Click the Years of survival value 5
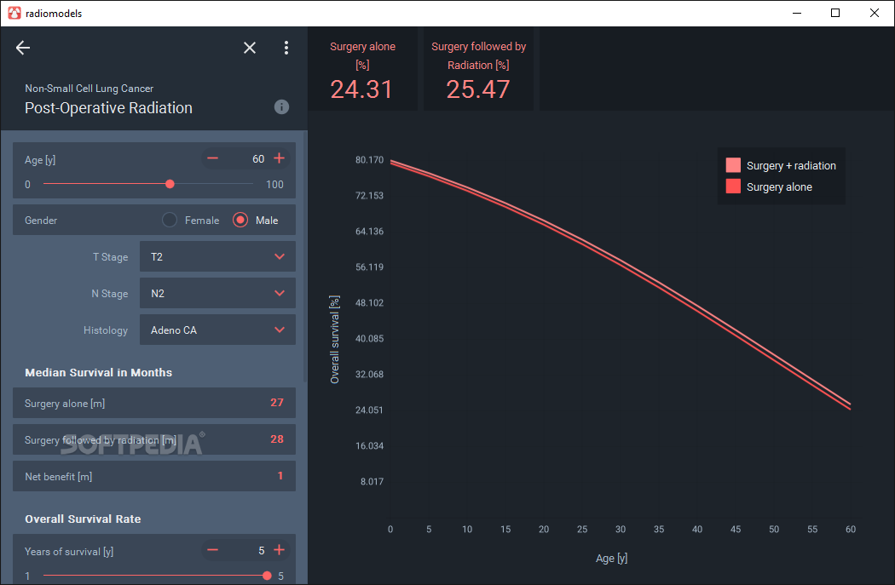The image size is (895, 585). (262, 551)
